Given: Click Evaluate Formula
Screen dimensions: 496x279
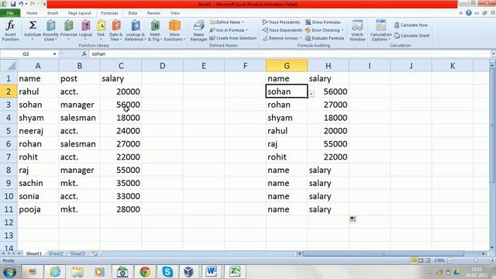Looking at the screenshot, I should click(x=325, y=38).
